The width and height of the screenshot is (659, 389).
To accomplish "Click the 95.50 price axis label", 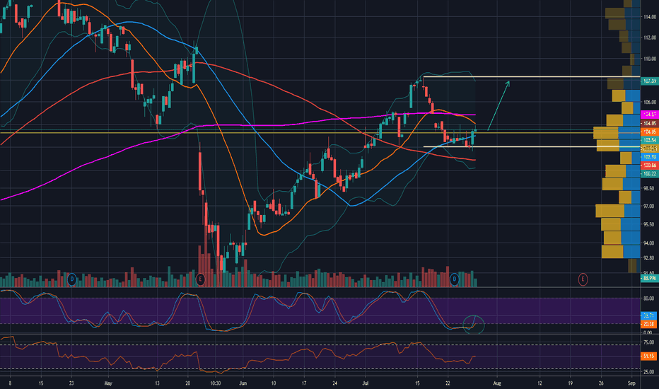I will (x=650, y=225).
